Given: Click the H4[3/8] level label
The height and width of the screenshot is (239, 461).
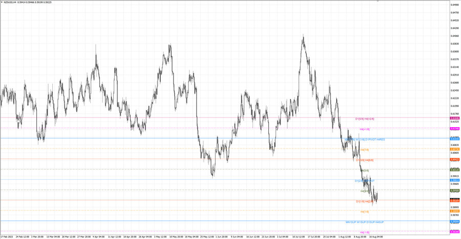Looking at the screenshot, I should coord(365,191).
